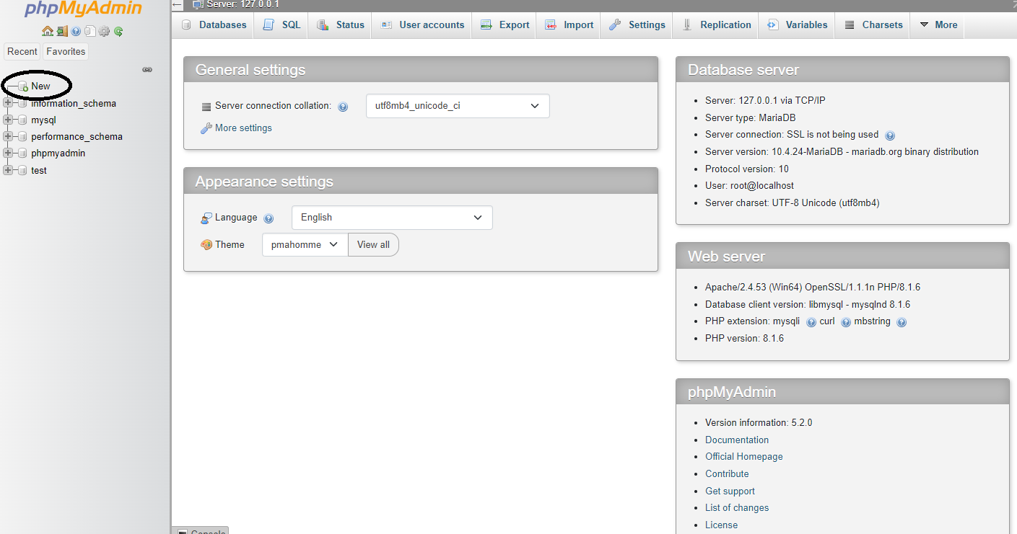Viewport: 1017px width, 534px height.
Task: Open the Settings tab
Action: (637, 25)
